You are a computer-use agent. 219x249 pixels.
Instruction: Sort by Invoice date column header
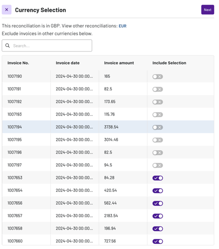click(x=67, y=63)
